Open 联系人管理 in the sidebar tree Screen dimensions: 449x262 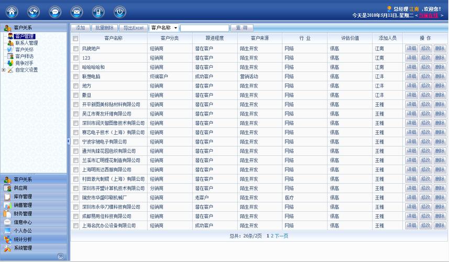[26, 43]
